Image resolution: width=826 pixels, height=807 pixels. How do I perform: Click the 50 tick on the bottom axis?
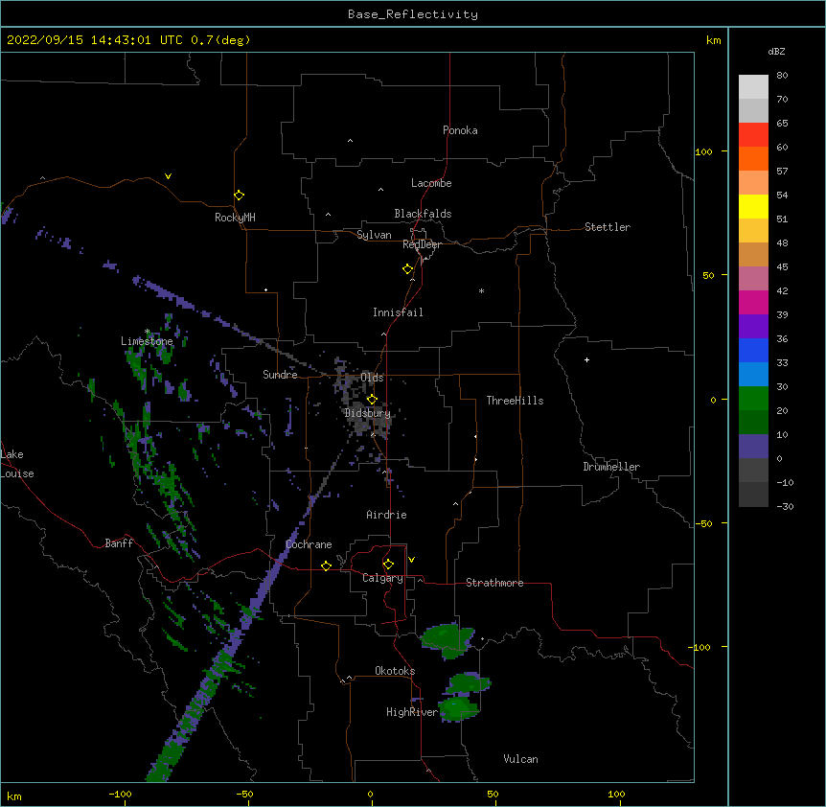point(493,794)
